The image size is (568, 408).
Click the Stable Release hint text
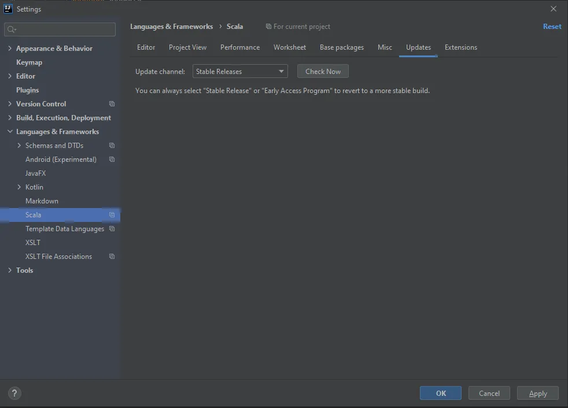(282, 91)
